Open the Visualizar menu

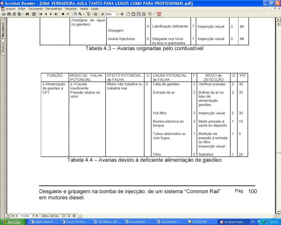(70, 9)
